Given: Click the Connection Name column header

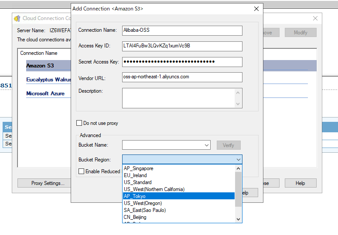Looking at the screenshot, I should pyautogui.click(x=39, y=53).
